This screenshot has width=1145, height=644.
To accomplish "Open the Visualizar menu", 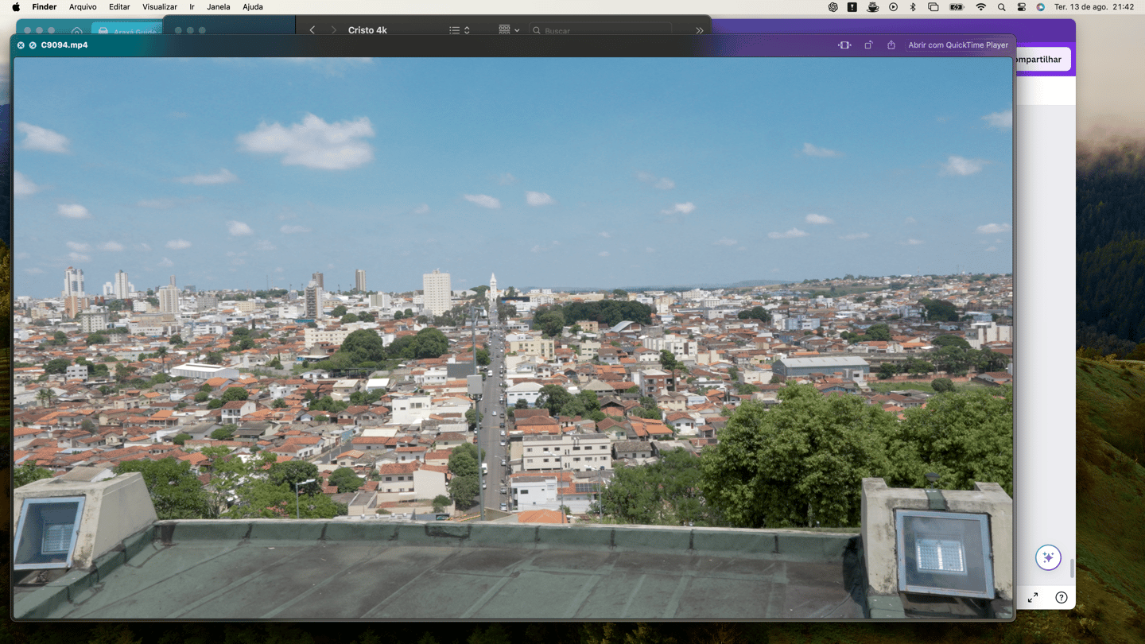I will coord(160,7).
